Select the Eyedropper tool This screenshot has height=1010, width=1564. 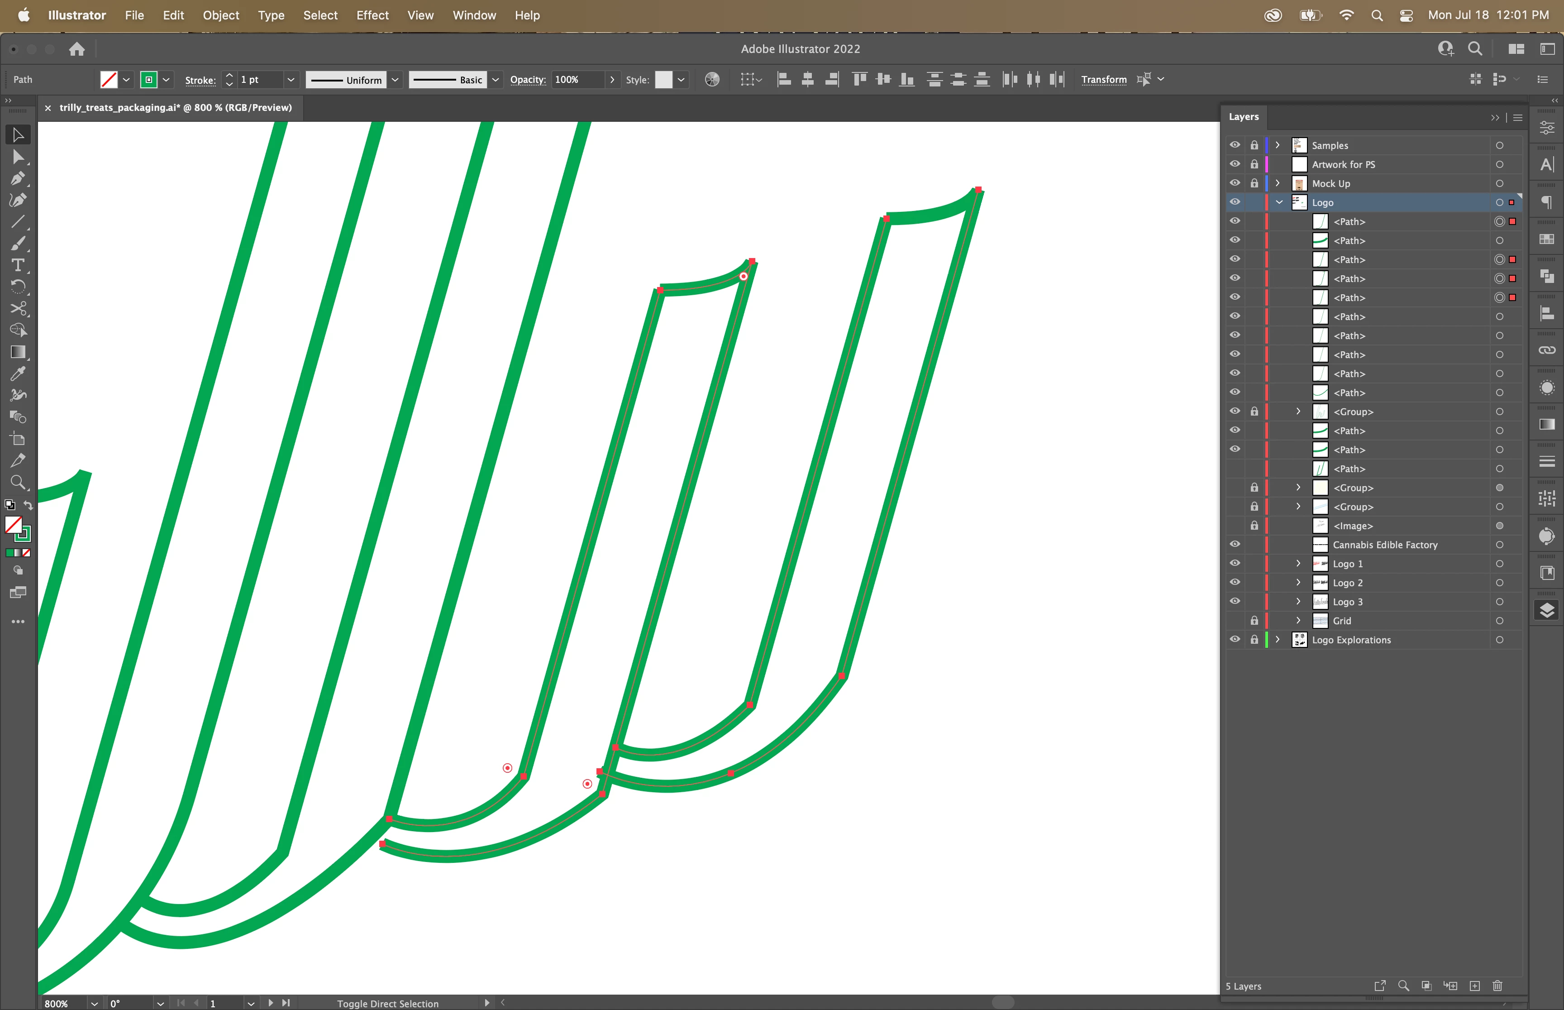(x=18, y=374)
